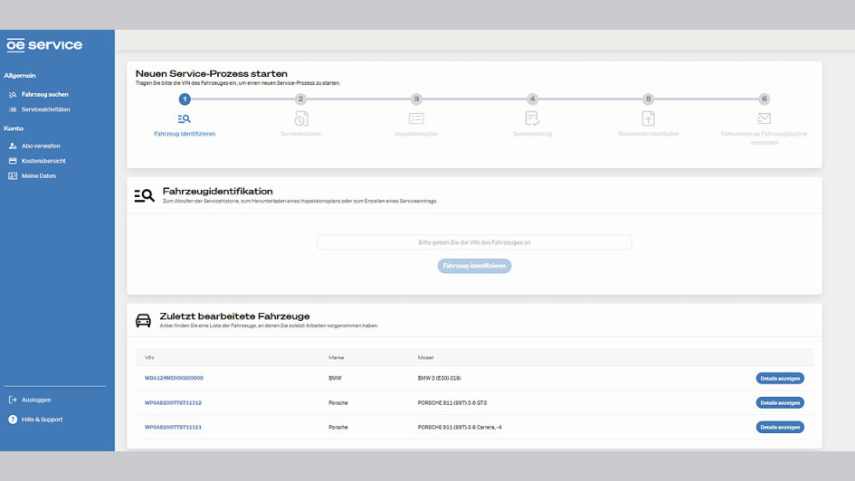Click the oe service logo
855x481 pixels.
click(44, 45)
